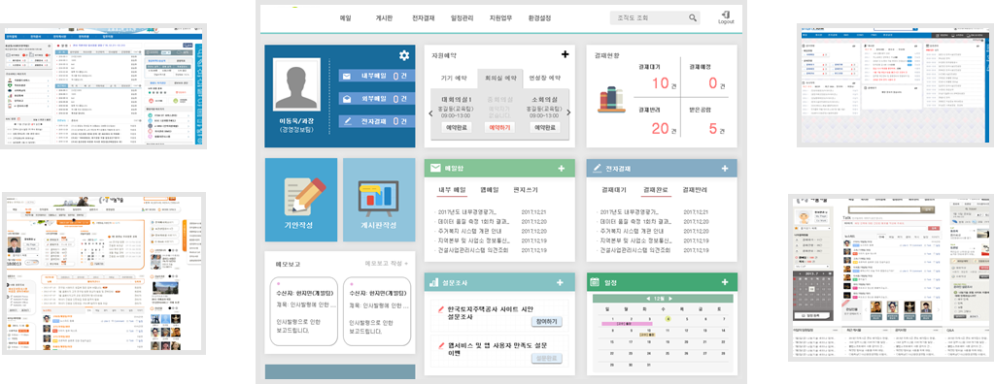
Task: Click the magnifier search icon in the header
Action: (x=694, y=18)
